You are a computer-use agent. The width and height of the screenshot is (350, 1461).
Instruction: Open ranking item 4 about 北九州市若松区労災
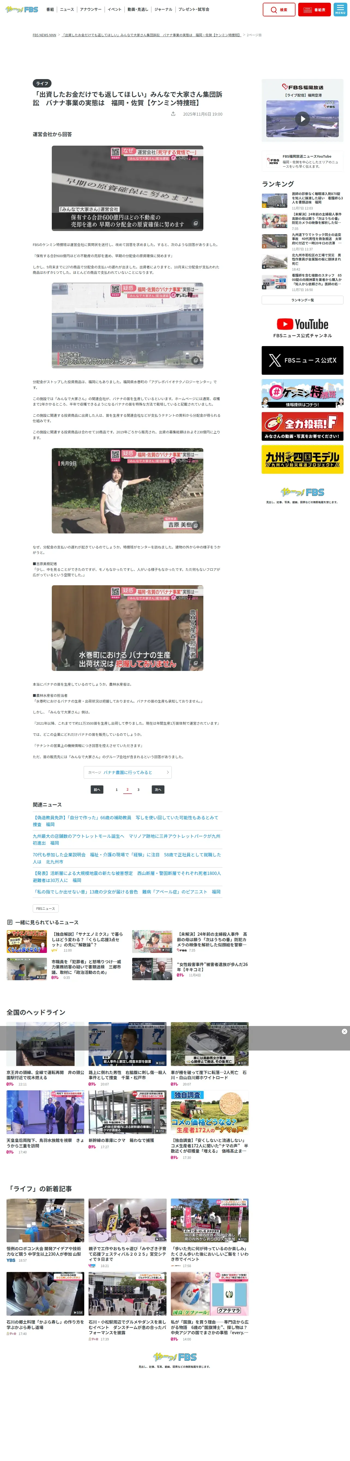click(302, 262)
